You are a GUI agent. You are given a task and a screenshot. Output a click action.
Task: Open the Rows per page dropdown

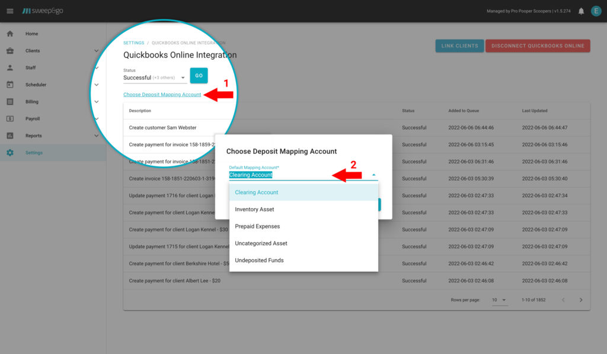(500, 300)
